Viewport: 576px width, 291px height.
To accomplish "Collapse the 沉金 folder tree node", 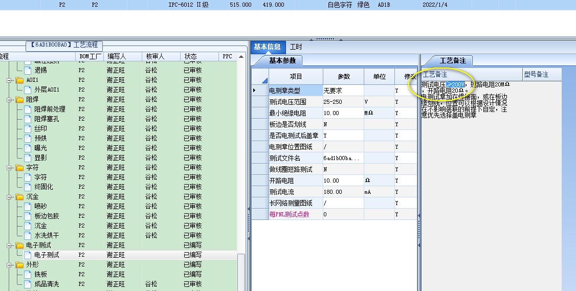I will (10, 197).
